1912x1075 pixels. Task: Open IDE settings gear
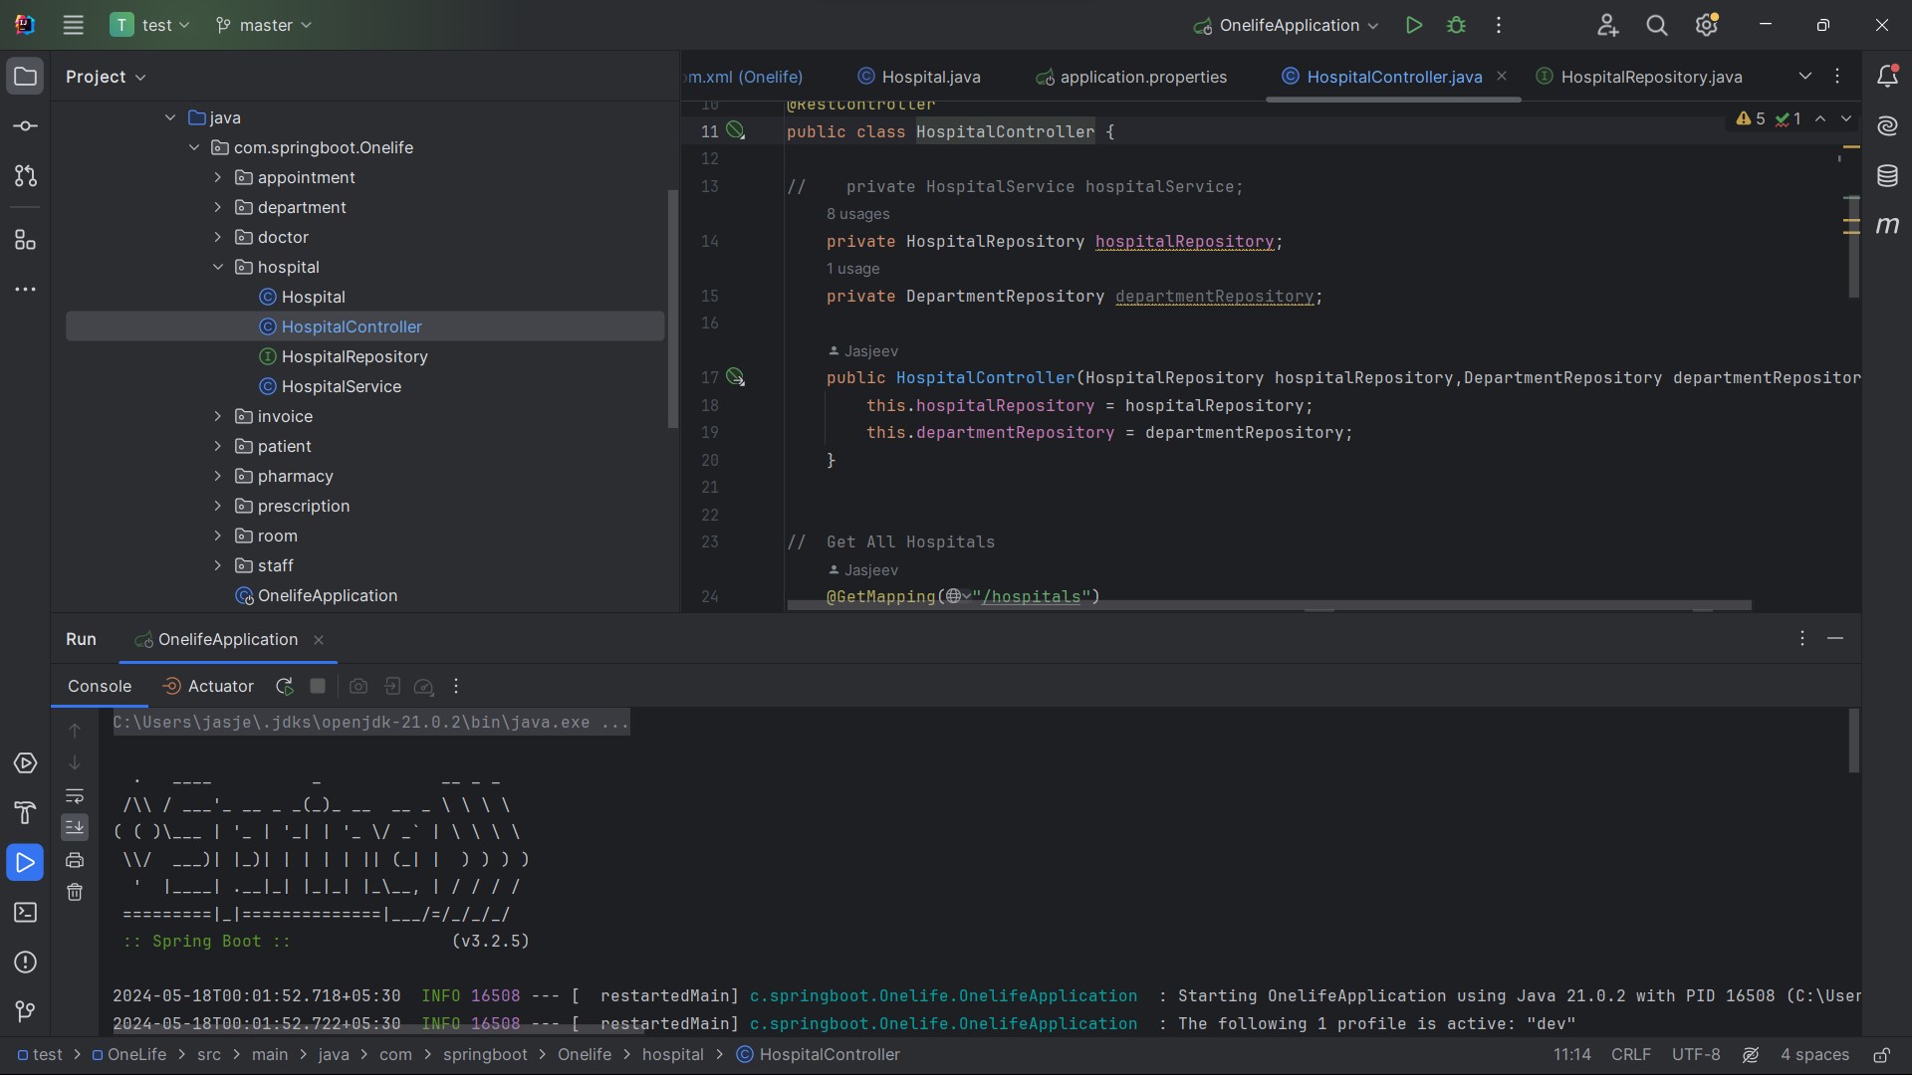tap(1707, 26)
